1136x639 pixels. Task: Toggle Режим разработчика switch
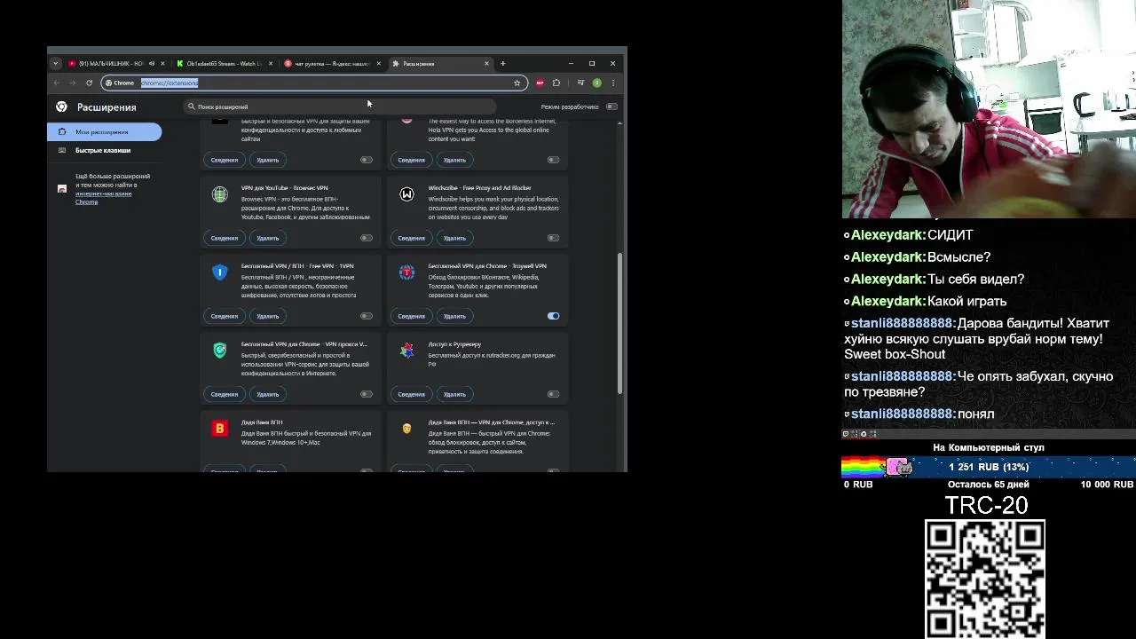pyautogui.click(x=611, y=106)
